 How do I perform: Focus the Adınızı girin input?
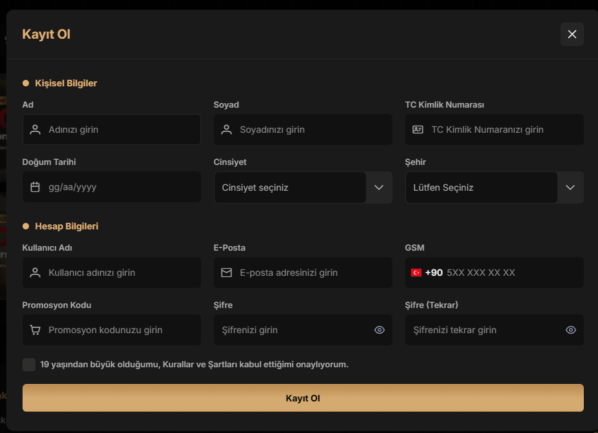pyautogui.click(x=111, y=130)
